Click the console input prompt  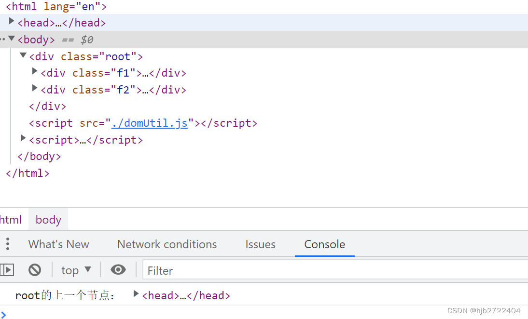(264, 314)
